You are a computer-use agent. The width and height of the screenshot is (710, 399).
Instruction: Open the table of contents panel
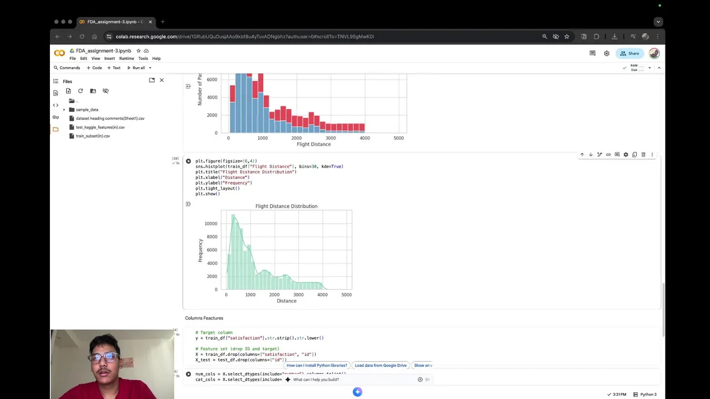[x=55, y=81]
